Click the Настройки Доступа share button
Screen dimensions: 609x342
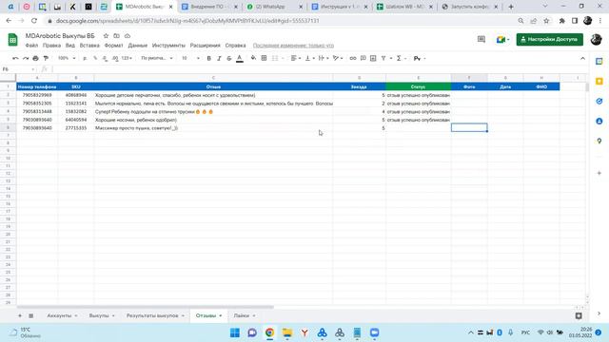coord(550,39)
